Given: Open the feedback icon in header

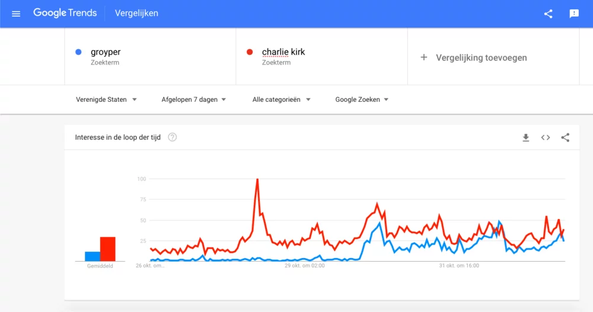Looking at the screenshot, I should [574, 14].
